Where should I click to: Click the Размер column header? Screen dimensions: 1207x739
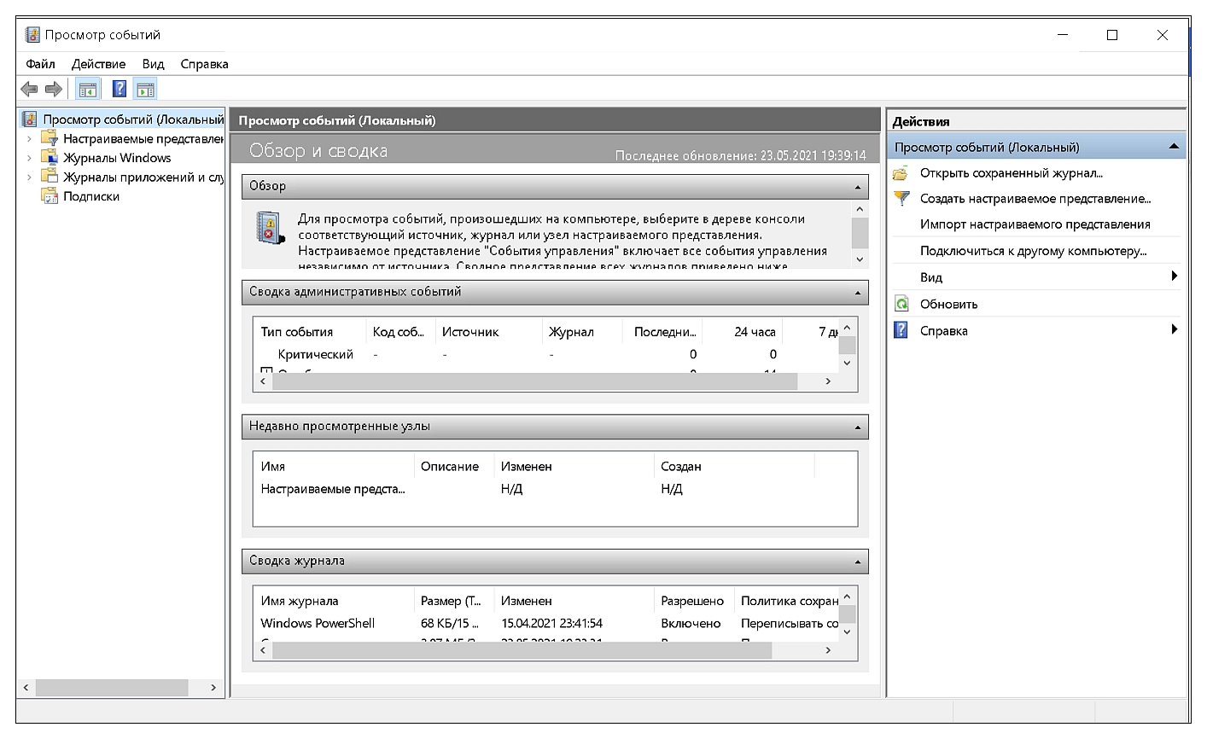pyautogui.click(x=454, y=602)
